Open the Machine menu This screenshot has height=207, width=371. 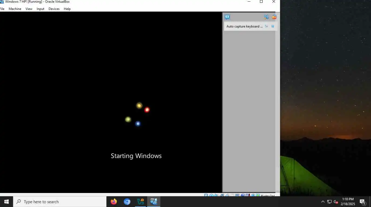coord(15,9)
